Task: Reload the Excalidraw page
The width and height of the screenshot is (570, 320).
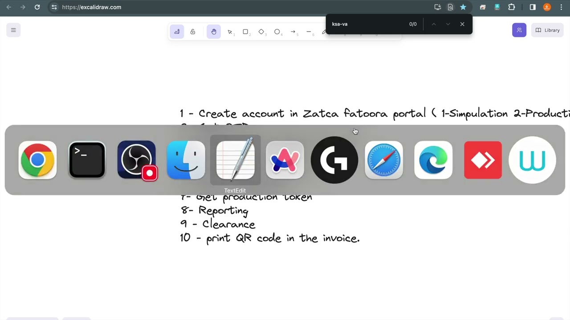Action: [37, 7]
